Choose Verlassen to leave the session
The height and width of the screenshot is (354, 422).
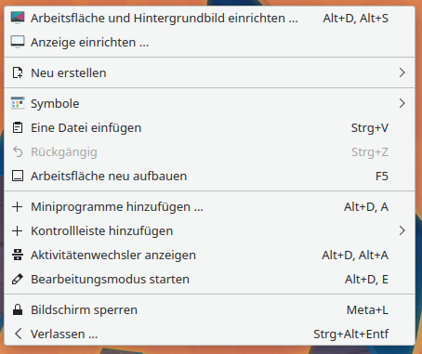[x=210, y=334]
